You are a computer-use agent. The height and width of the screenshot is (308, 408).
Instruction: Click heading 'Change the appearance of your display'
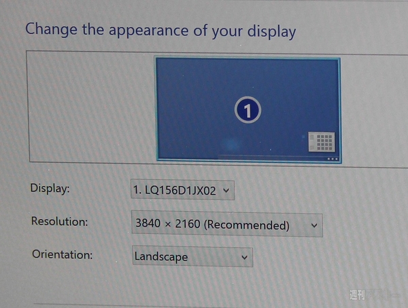160,31
